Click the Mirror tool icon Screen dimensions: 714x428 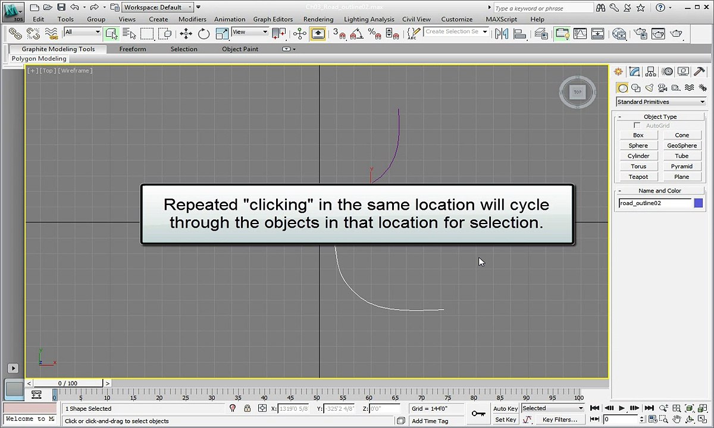502,33
